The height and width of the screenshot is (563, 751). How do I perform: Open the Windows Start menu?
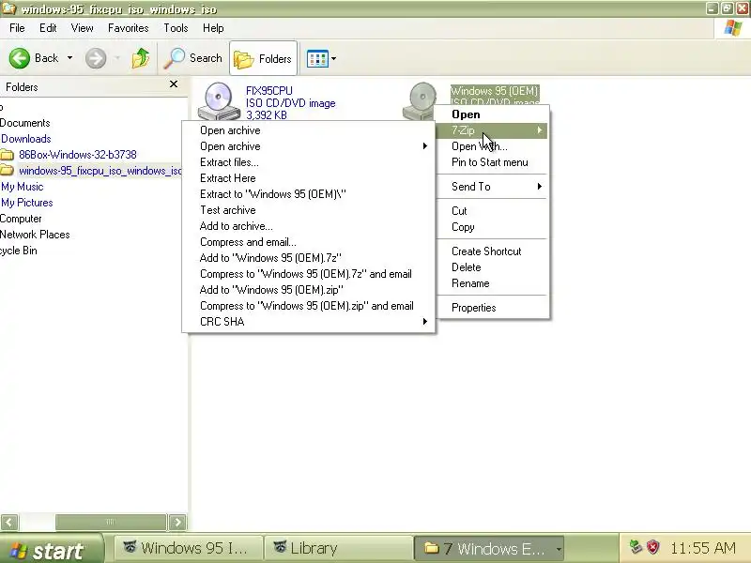pyautogui.click(x=51, y=549)
